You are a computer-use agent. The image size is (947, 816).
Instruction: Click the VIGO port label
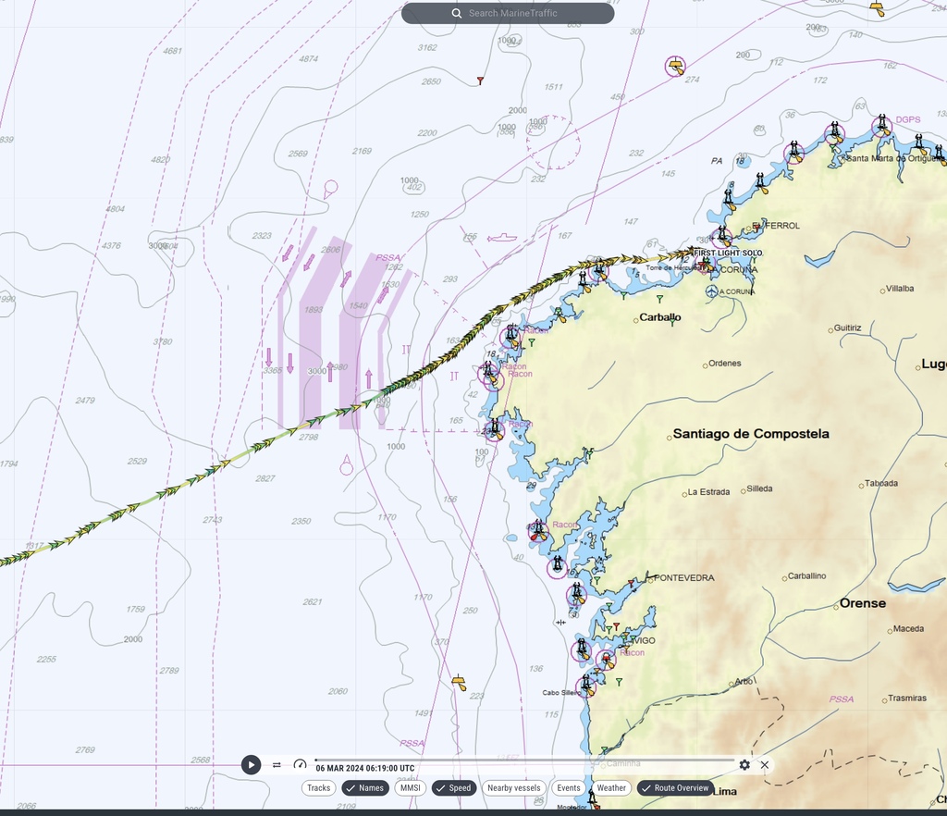[645, 641]
